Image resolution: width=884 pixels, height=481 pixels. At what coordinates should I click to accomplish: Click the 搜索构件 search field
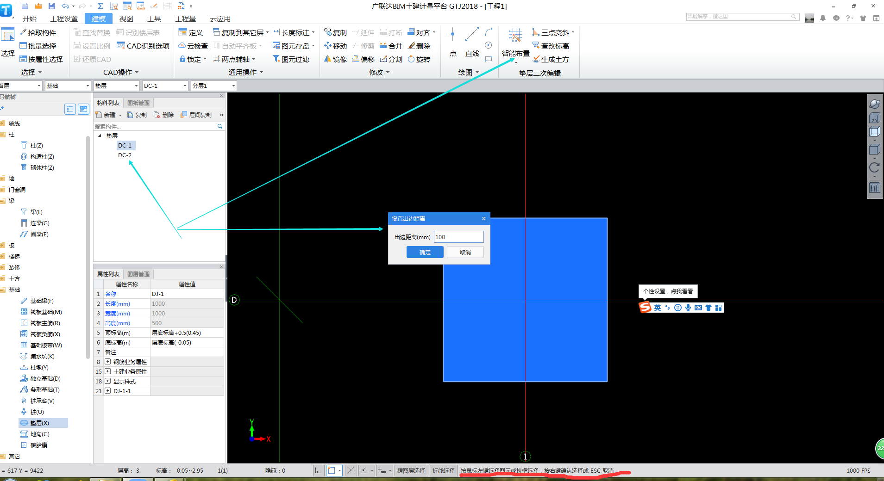tap(155, 126)
